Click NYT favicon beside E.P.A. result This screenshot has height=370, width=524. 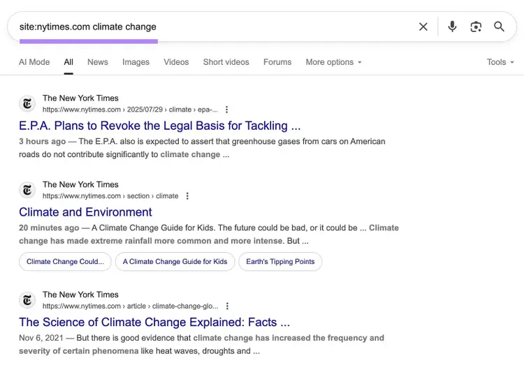pos(27,103)
